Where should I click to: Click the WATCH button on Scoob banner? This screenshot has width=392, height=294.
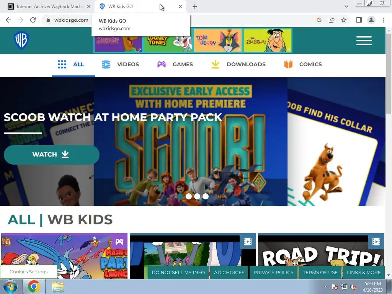point(52,155)
